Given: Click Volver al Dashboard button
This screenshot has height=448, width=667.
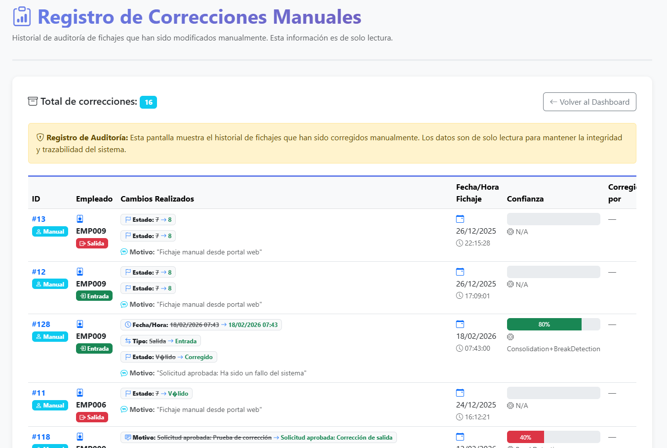Looking at the screenshot, I should (x=589, y=102).
